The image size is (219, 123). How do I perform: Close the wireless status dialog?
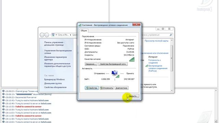[136, 24]
